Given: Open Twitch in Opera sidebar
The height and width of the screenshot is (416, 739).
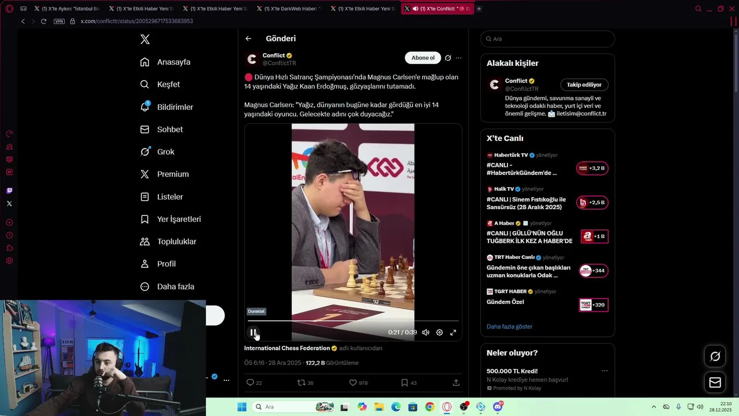Looking at the screenshot, I should (x=9, y=191).
